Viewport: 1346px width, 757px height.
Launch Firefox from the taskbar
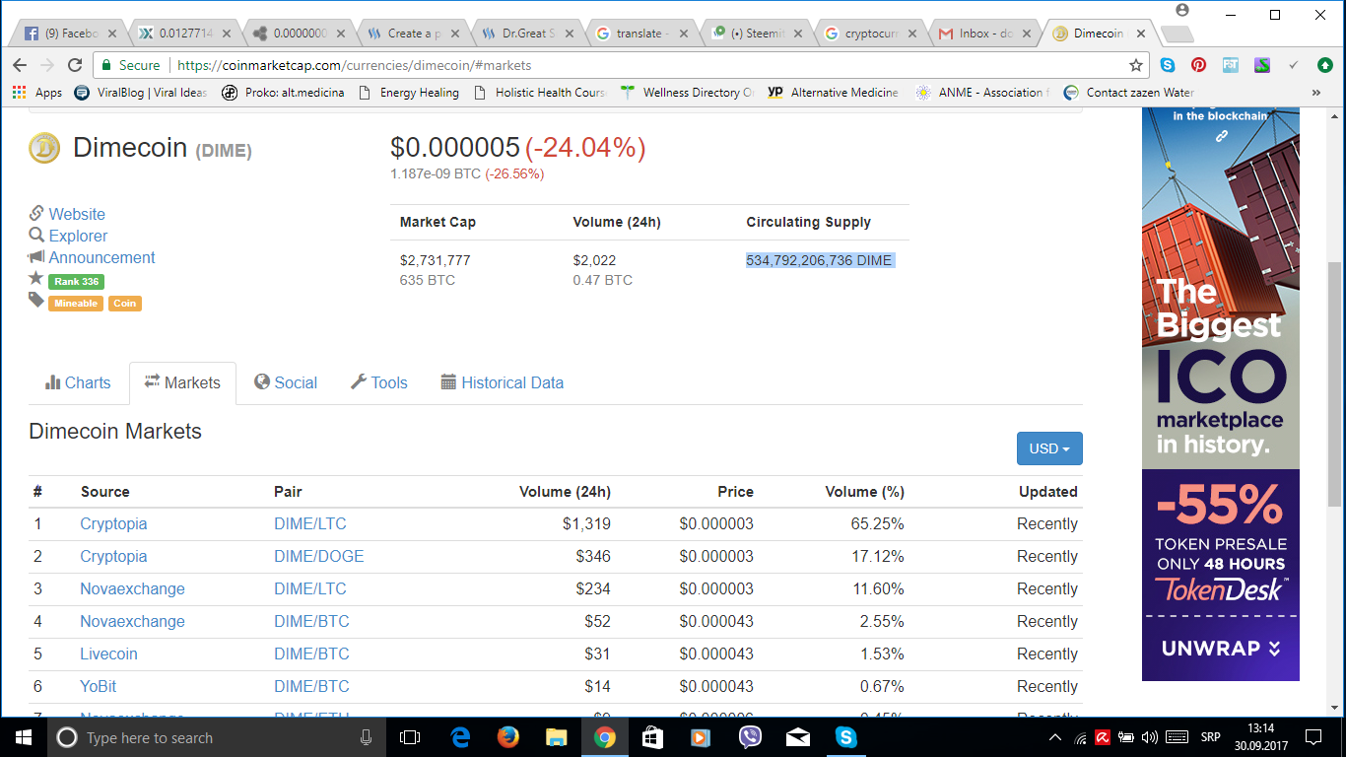pyautogui.click(x=508, y=737)
